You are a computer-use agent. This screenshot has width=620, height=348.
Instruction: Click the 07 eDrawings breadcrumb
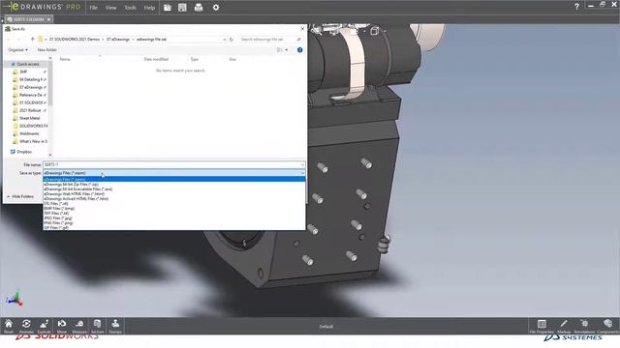click(118, 40)
